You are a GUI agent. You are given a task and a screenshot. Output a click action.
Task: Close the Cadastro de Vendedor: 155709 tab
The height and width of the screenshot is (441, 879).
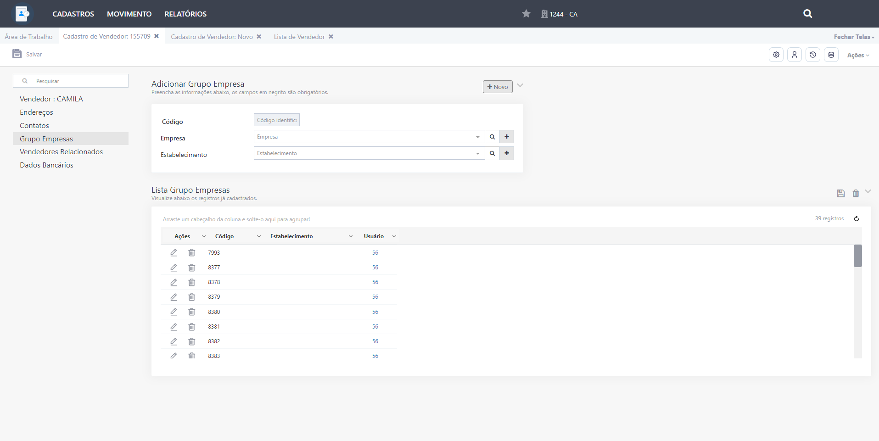click(157, 36)
